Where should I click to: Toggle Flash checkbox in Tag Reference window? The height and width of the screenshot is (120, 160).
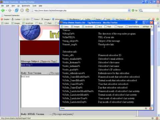pyautogui.click(x=105, y=27)
